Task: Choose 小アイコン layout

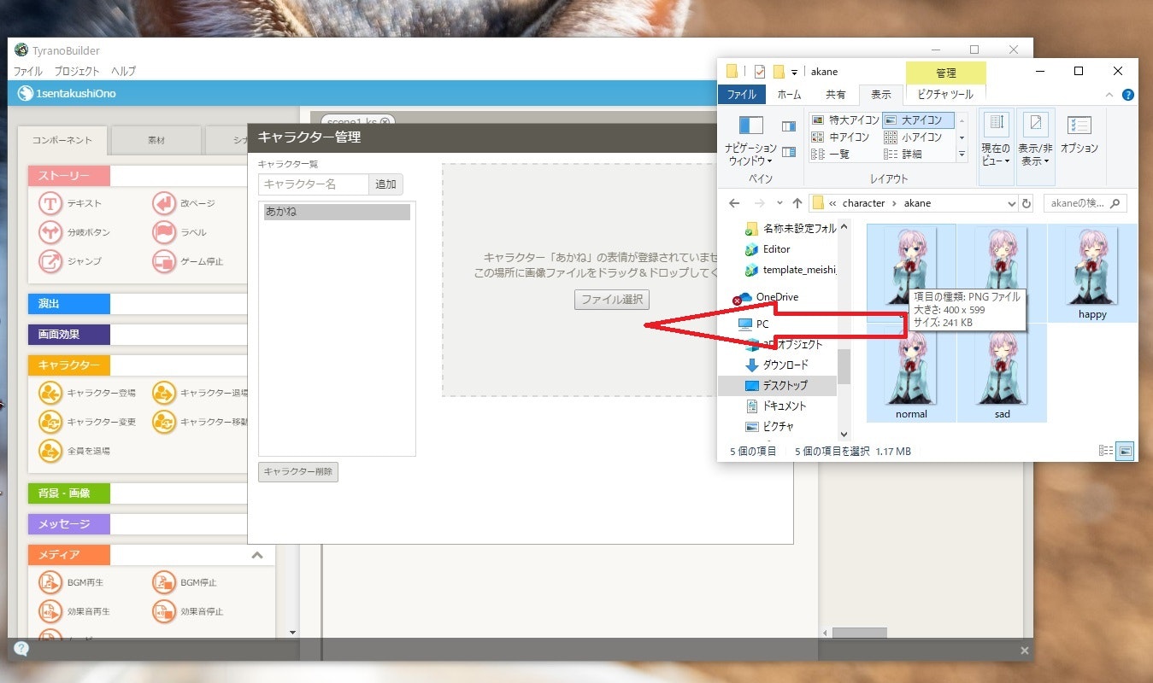Action: coord(913,137)
